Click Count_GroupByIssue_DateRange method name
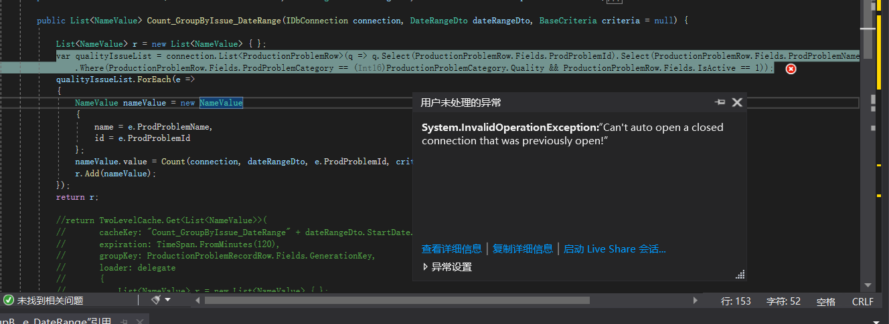Viewport: 889px width, 324px height. pos(214,21)
